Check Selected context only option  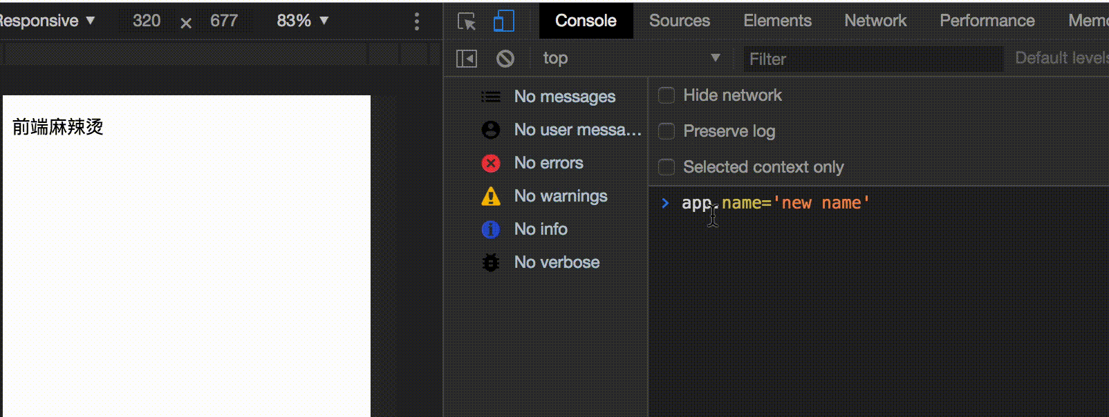[x=667, y=167]
